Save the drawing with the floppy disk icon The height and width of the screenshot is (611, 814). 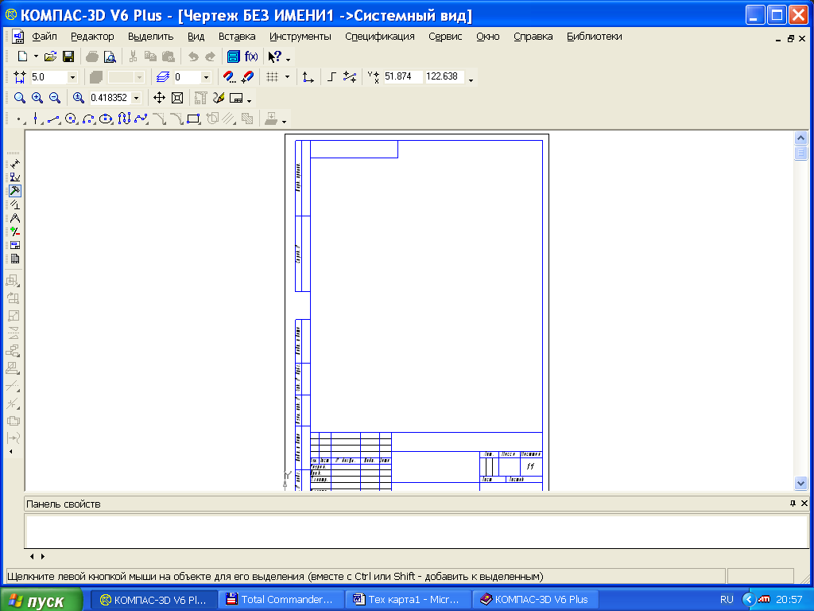68,56
